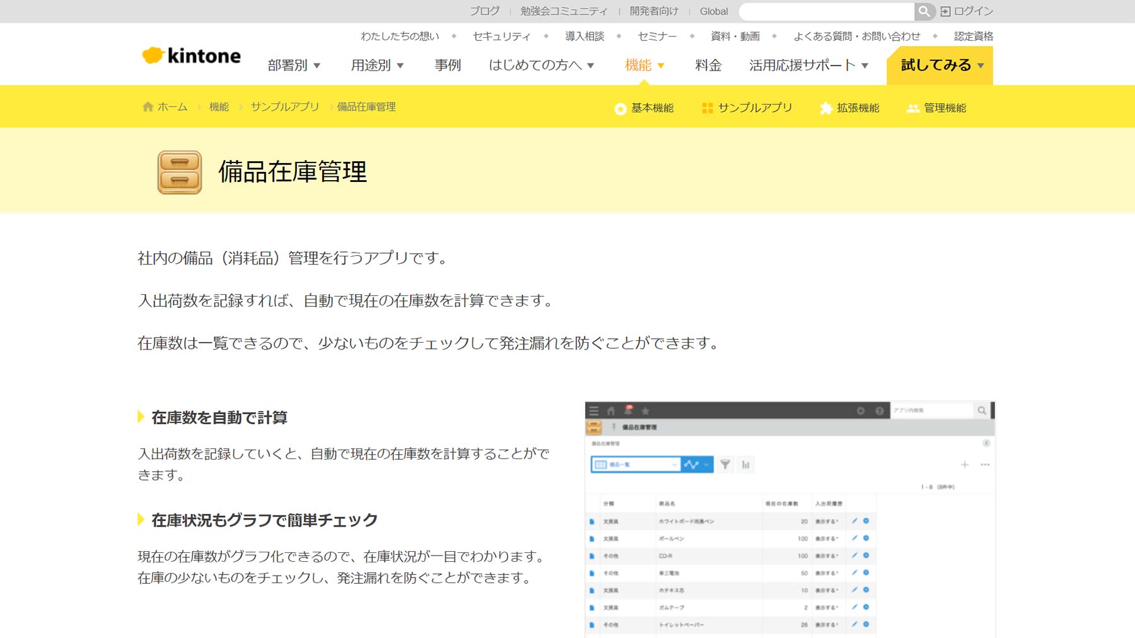Click the ログイン link
Screen dimensions: 1135x638
coord(974,11)
